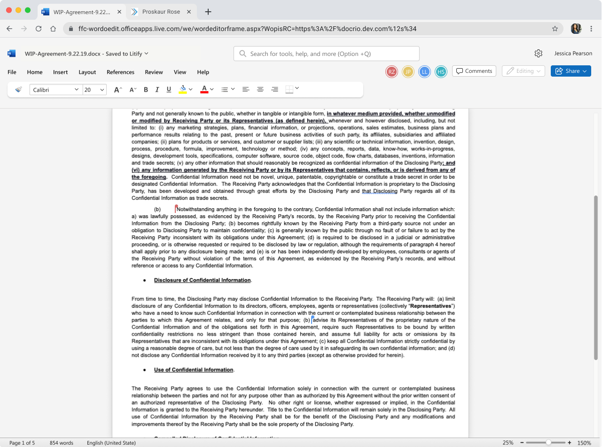The width and height of the screenshot is (602, 447).
Task: Click the 25% zoom label
Action: point(508,443)
